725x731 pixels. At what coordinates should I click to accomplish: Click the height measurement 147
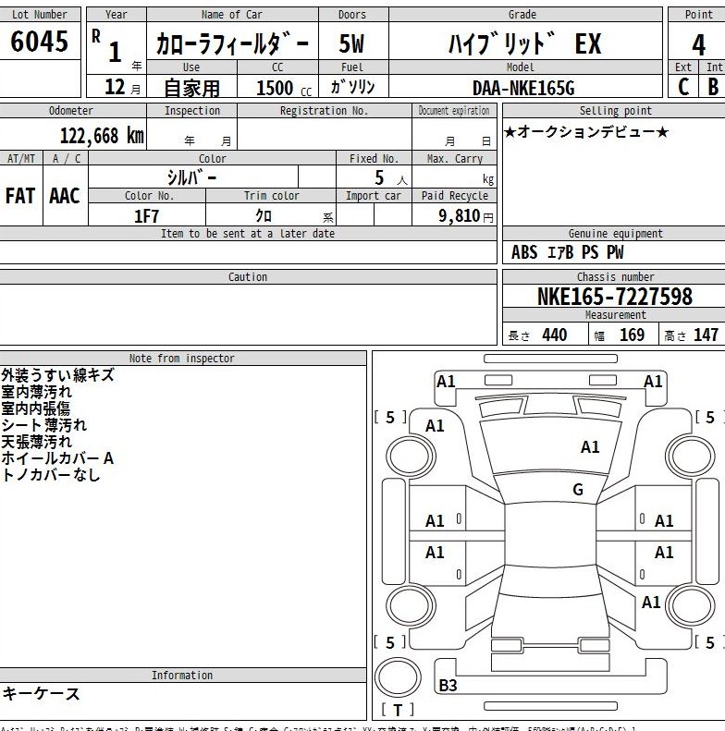(706, 335)
